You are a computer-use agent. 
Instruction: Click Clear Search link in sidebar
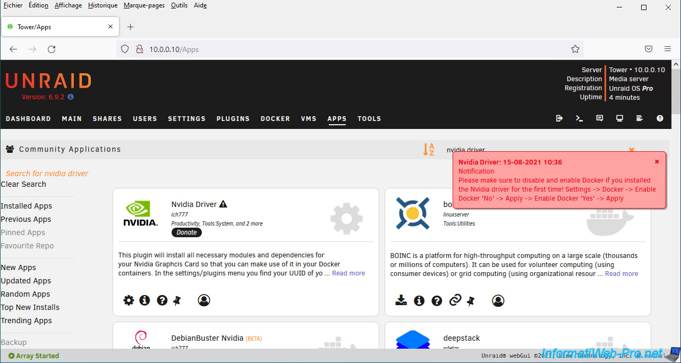pyautogui.click(x=23, y=184)
